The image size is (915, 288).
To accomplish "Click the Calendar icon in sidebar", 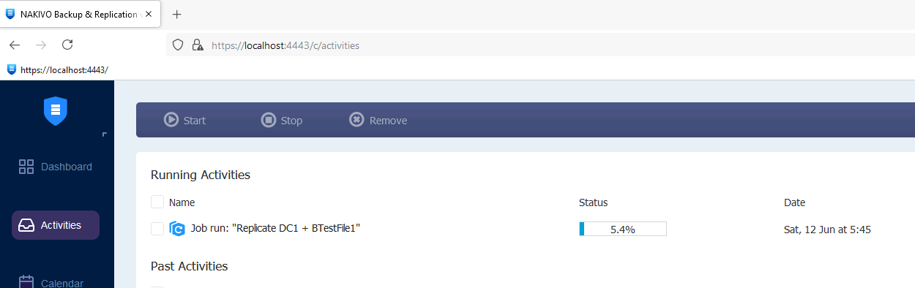I will (x=26, y=282).
